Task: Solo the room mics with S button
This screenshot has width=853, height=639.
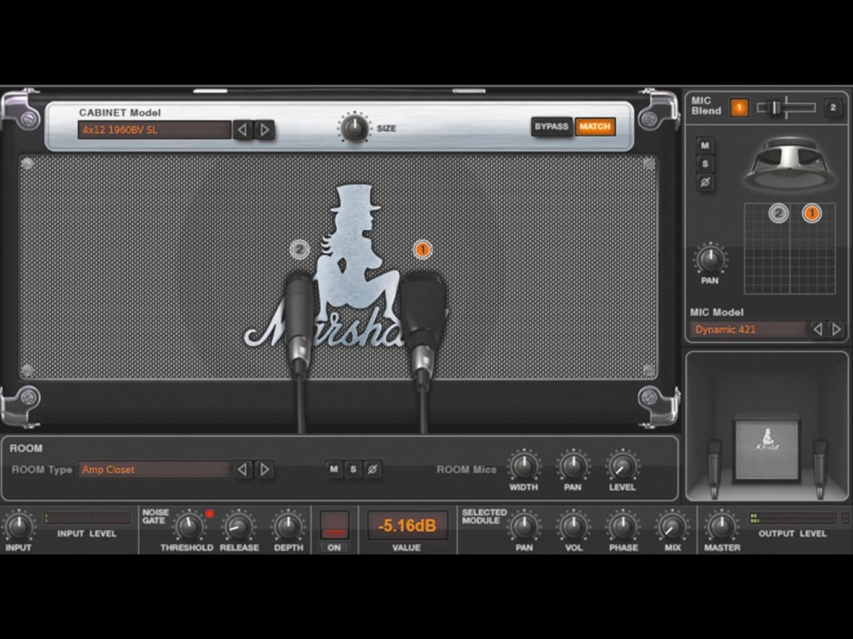Action: tap(353, 469)
